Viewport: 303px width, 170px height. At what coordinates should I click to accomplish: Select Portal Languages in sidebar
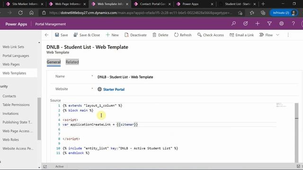(16, 56)
